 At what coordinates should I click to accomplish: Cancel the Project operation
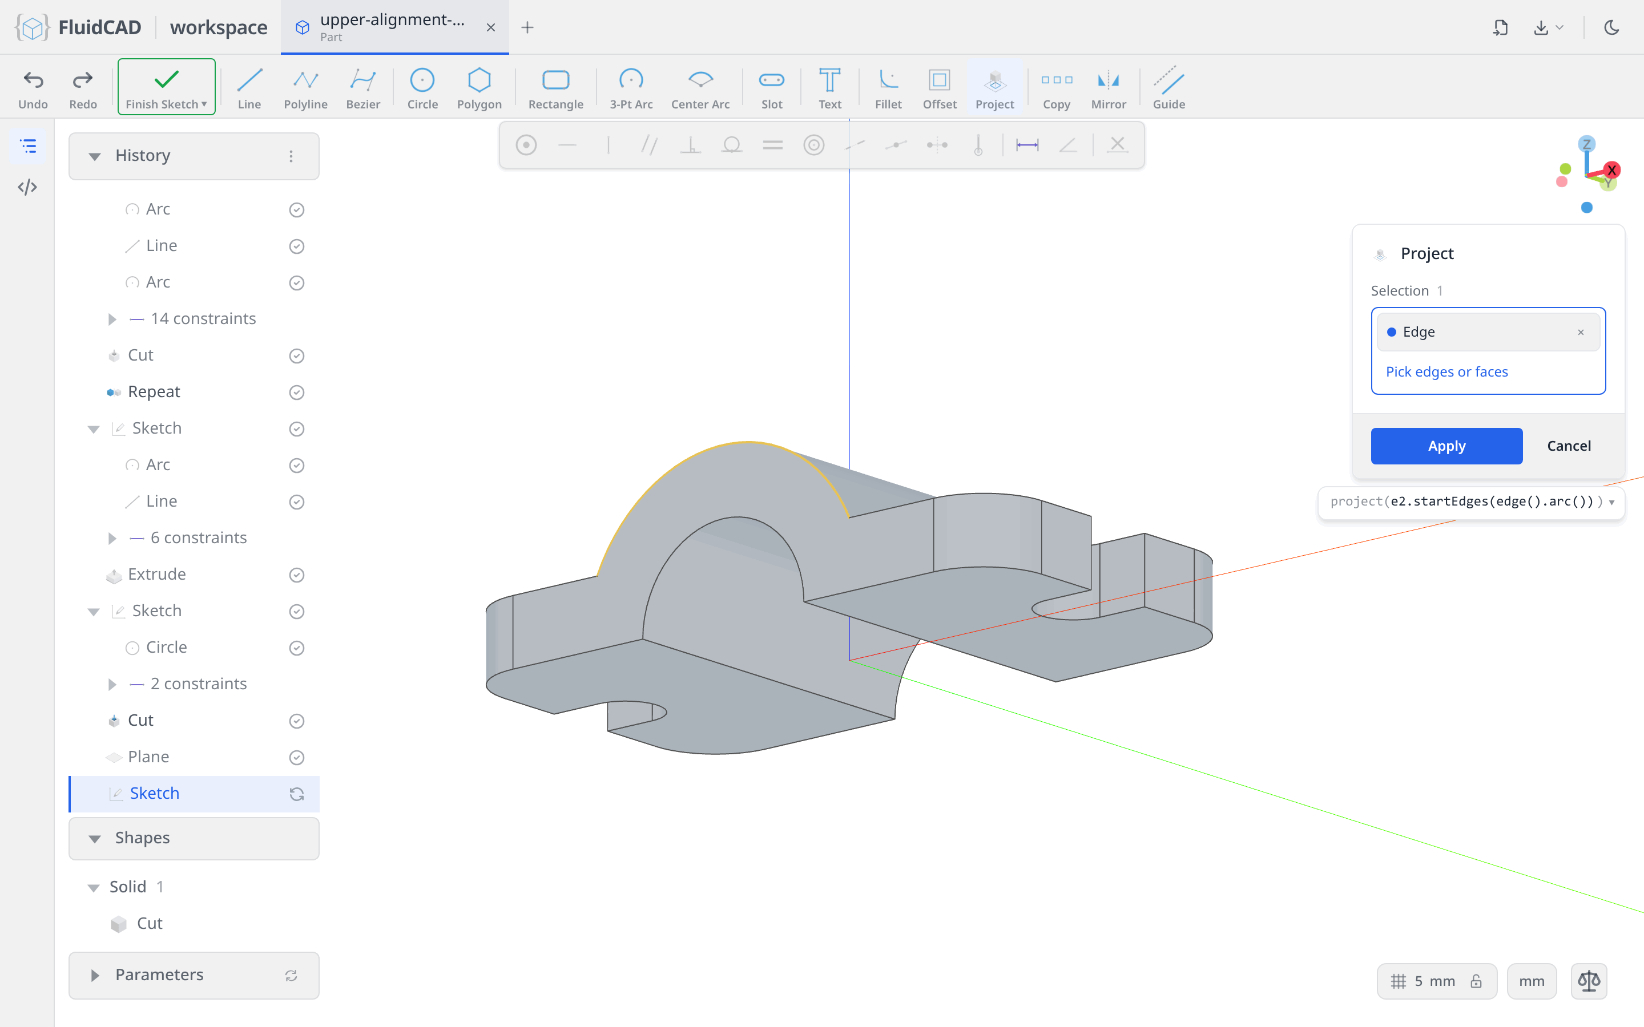tap(1569, 446)
